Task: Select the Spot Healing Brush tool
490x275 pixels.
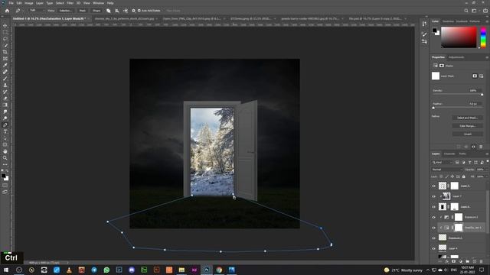Action: click(x=5, y=72)
